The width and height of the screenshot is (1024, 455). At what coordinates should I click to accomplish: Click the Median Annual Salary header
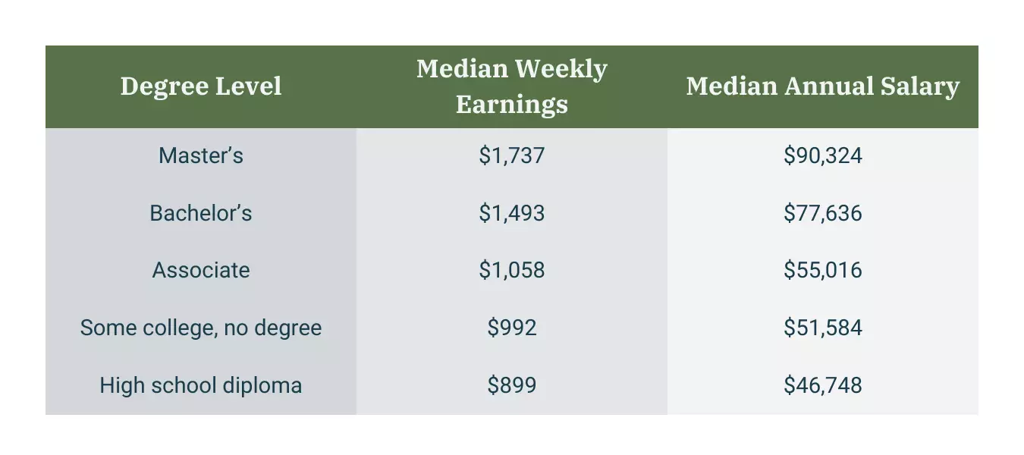point(822,86)
